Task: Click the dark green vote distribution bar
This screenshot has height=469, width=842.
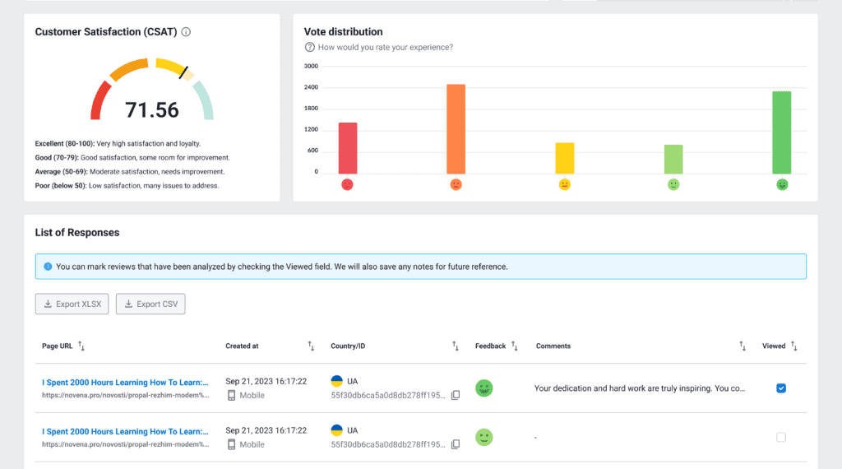Action: pos(782,132)
